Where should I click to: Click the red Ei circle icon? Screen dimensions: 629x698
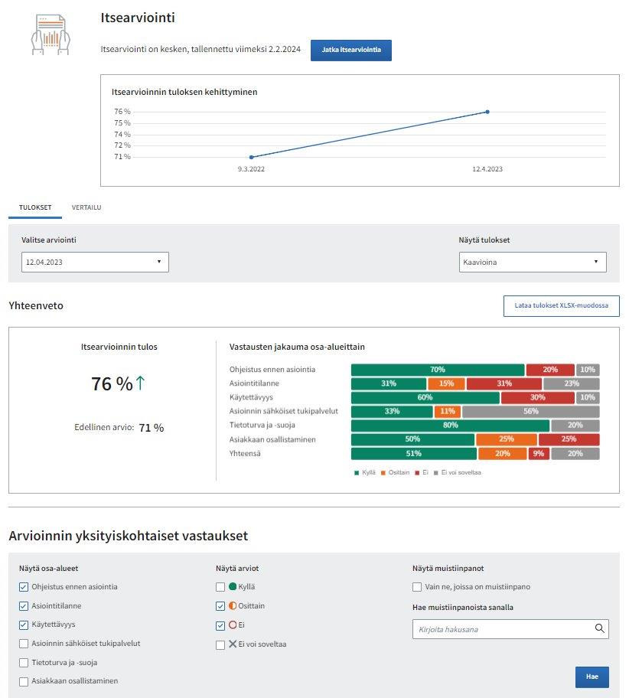tap(233, 625)
